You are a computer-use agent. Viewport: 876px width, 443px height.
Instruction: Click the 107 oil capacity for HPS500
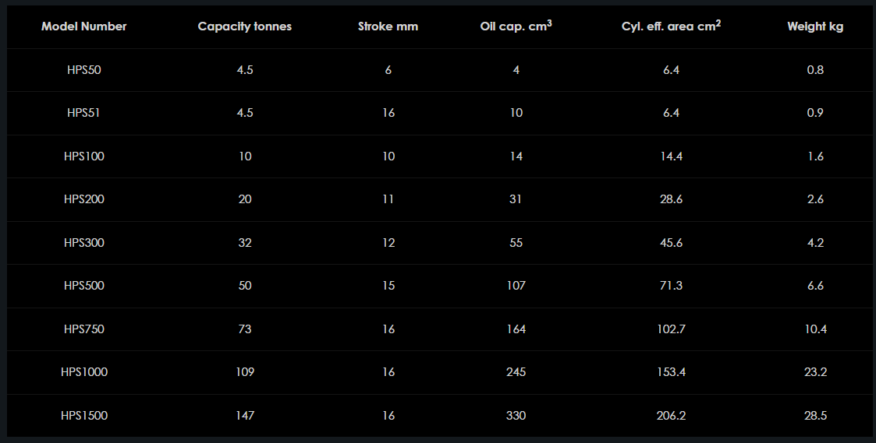pyautogui.click(x=516, y=286)
